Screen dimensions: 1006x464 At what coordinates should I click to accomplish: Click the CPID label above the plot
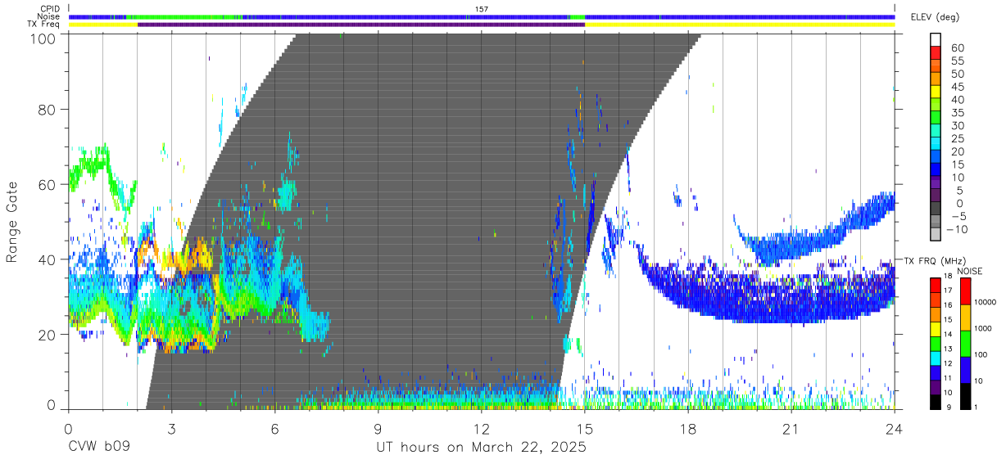coord(48,9)
